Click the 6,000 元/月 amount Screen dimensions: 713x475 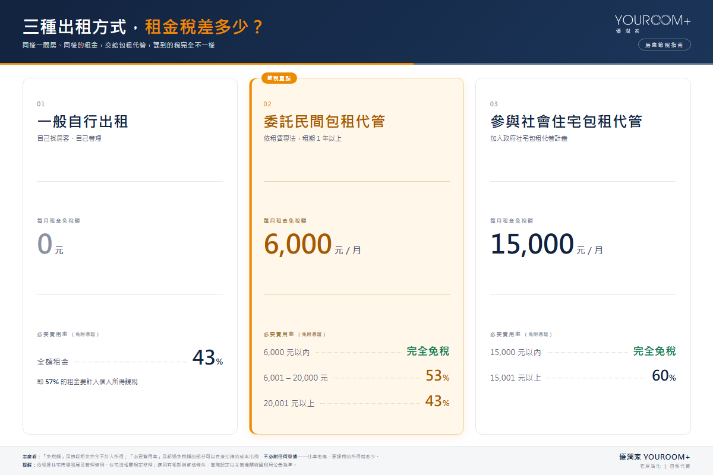click(313, 244)
